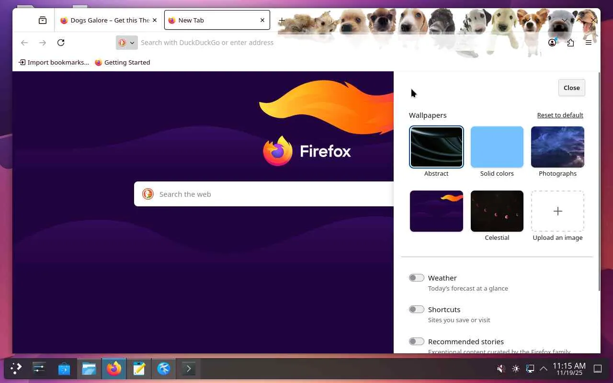Choose the Abstract wallpaper category
This screenshot has height=383, width=613.
coord(436,147)
